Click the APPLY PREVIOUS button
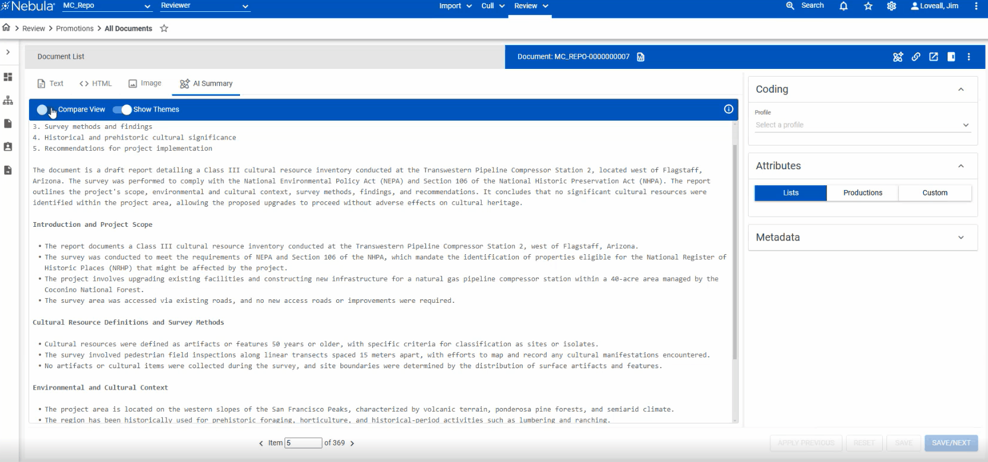 [806, 443]
